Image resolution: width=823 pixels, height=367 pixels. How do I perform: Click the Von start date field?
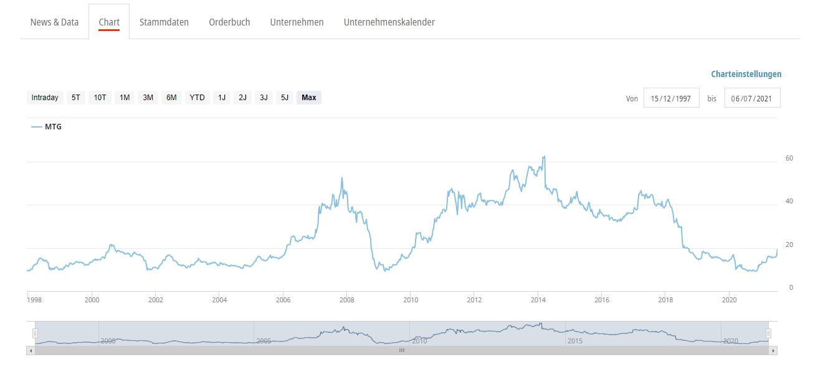[x=671, y=98]
